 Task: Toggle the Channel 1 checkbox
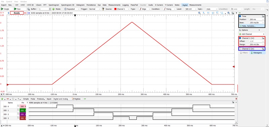pyautogui.click(x=240, y=38)
